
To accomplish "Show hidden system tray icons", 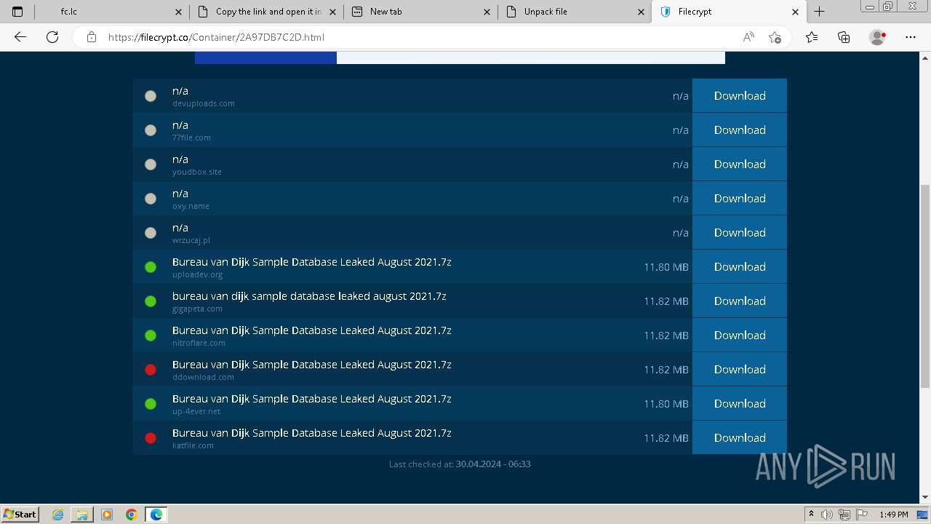I will 811,515.
